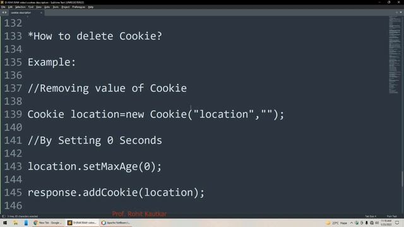Click the Sublime Text taskbar button
404x227 pixels.
[82, 223]
